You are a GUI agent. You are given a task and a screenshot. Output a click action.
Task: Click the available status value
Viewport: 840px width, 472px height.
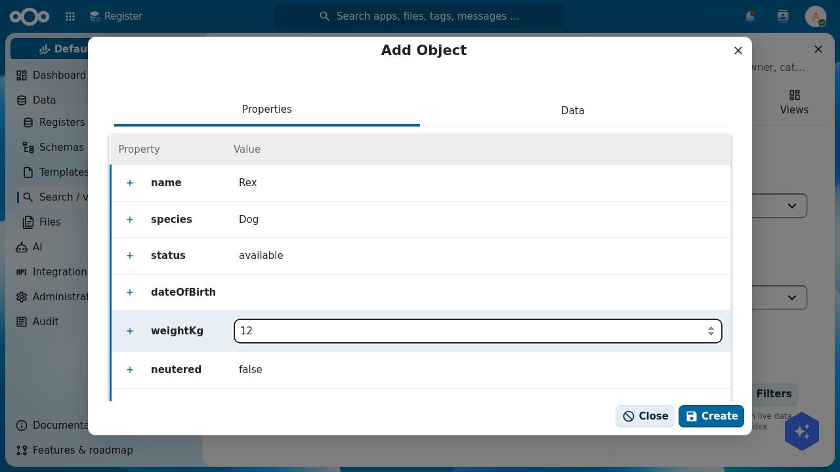(261, 256)
